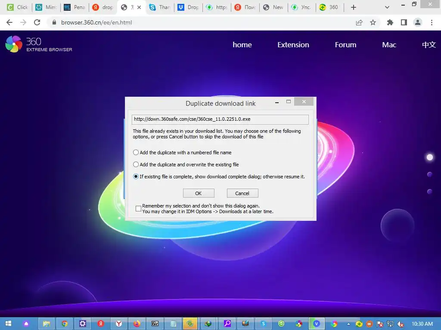Open the Forum link
The image size is (441, 330).
(345, 45)
